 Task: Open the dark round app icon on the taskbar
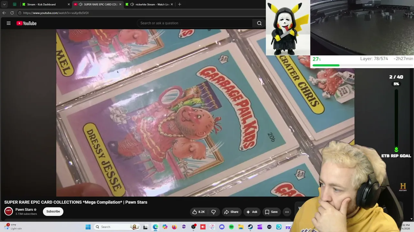(269, 227)
